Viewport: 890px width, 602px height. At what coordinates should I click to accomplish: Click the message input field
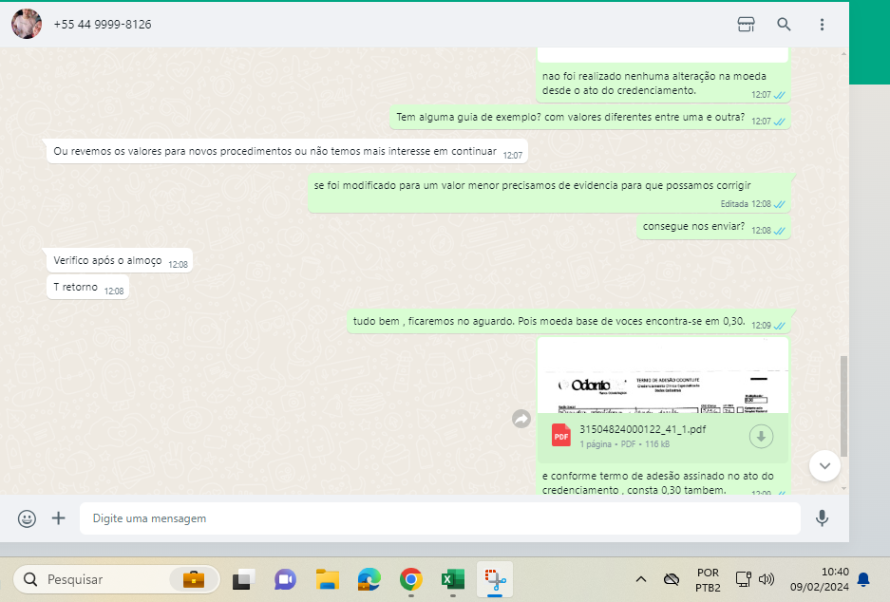point(440,518)
